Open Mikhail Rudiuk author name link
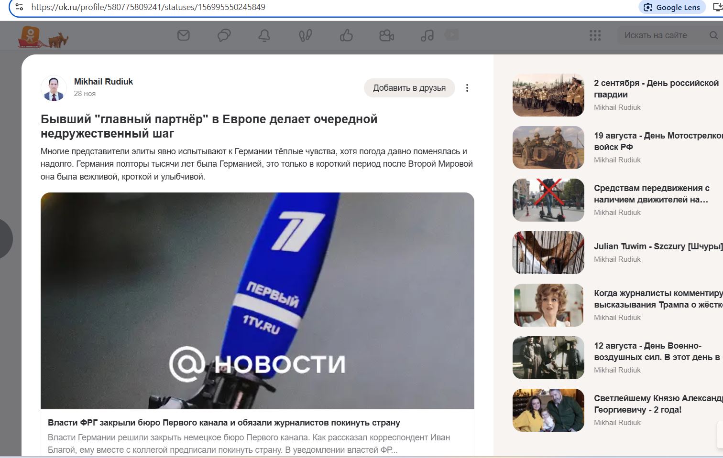This screenshot has height=458, width=723. coord(103,82)
